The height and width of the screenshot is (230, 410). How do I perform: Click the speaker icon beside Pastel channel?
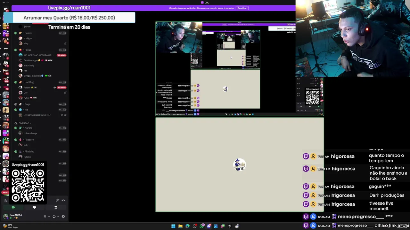[x=16, y=33]
